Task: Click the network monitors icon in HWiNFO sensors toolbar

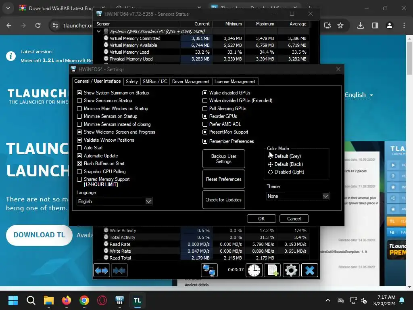Action: point(209,270)
